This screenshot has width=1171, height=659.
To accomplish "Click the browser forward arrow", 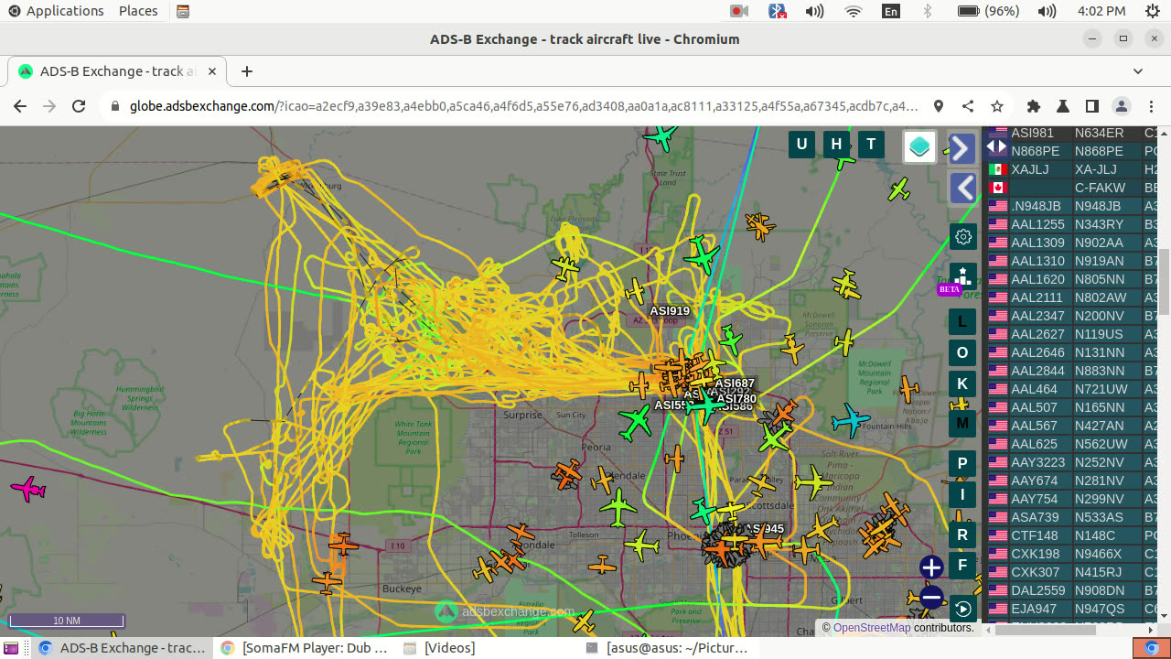I will click(49, 106).
